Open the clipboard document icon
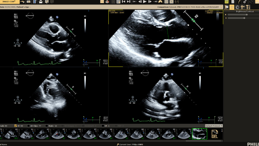 pyautogui.click(x=233, y=1)
